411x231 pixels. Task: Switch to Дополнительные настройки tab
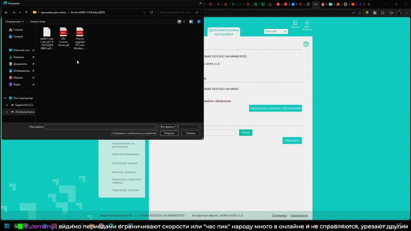point(224,32)
